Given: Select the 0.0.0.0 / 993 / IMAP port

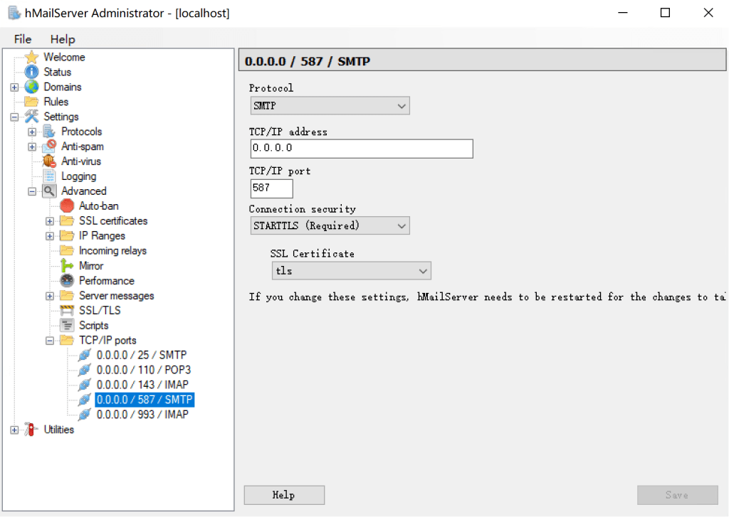Looking at the screenshot, I should [x=142, y=415].
